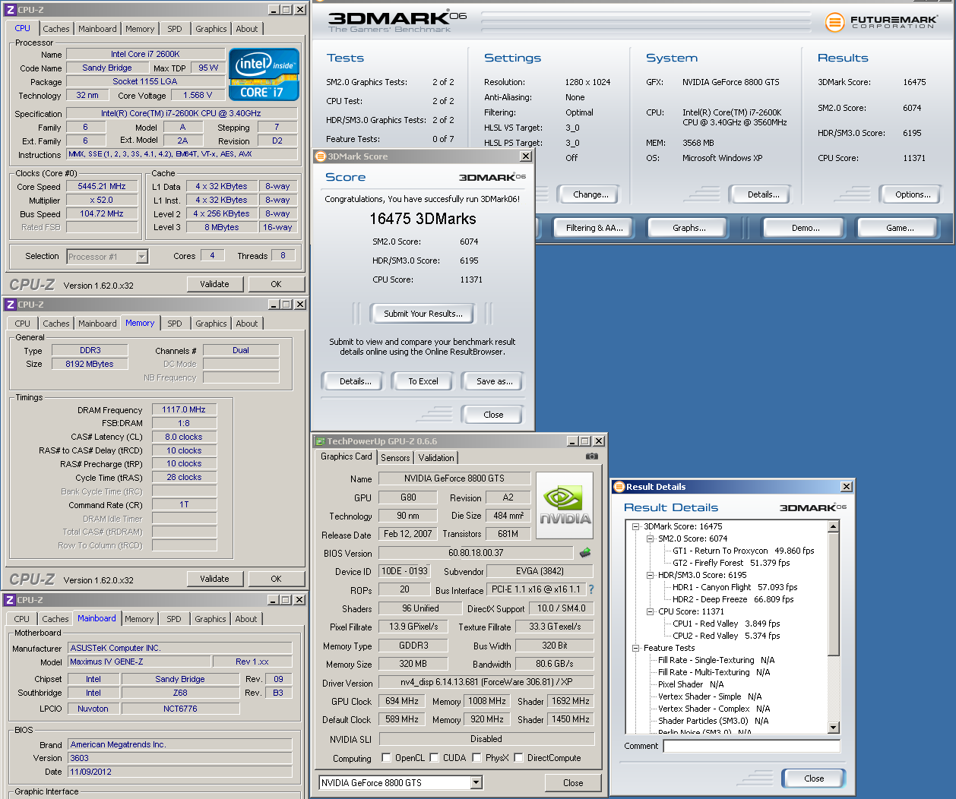This screenshot has height=799, width=956.
Task: Click Options... button under Results
Action: (x=913, y=194)
